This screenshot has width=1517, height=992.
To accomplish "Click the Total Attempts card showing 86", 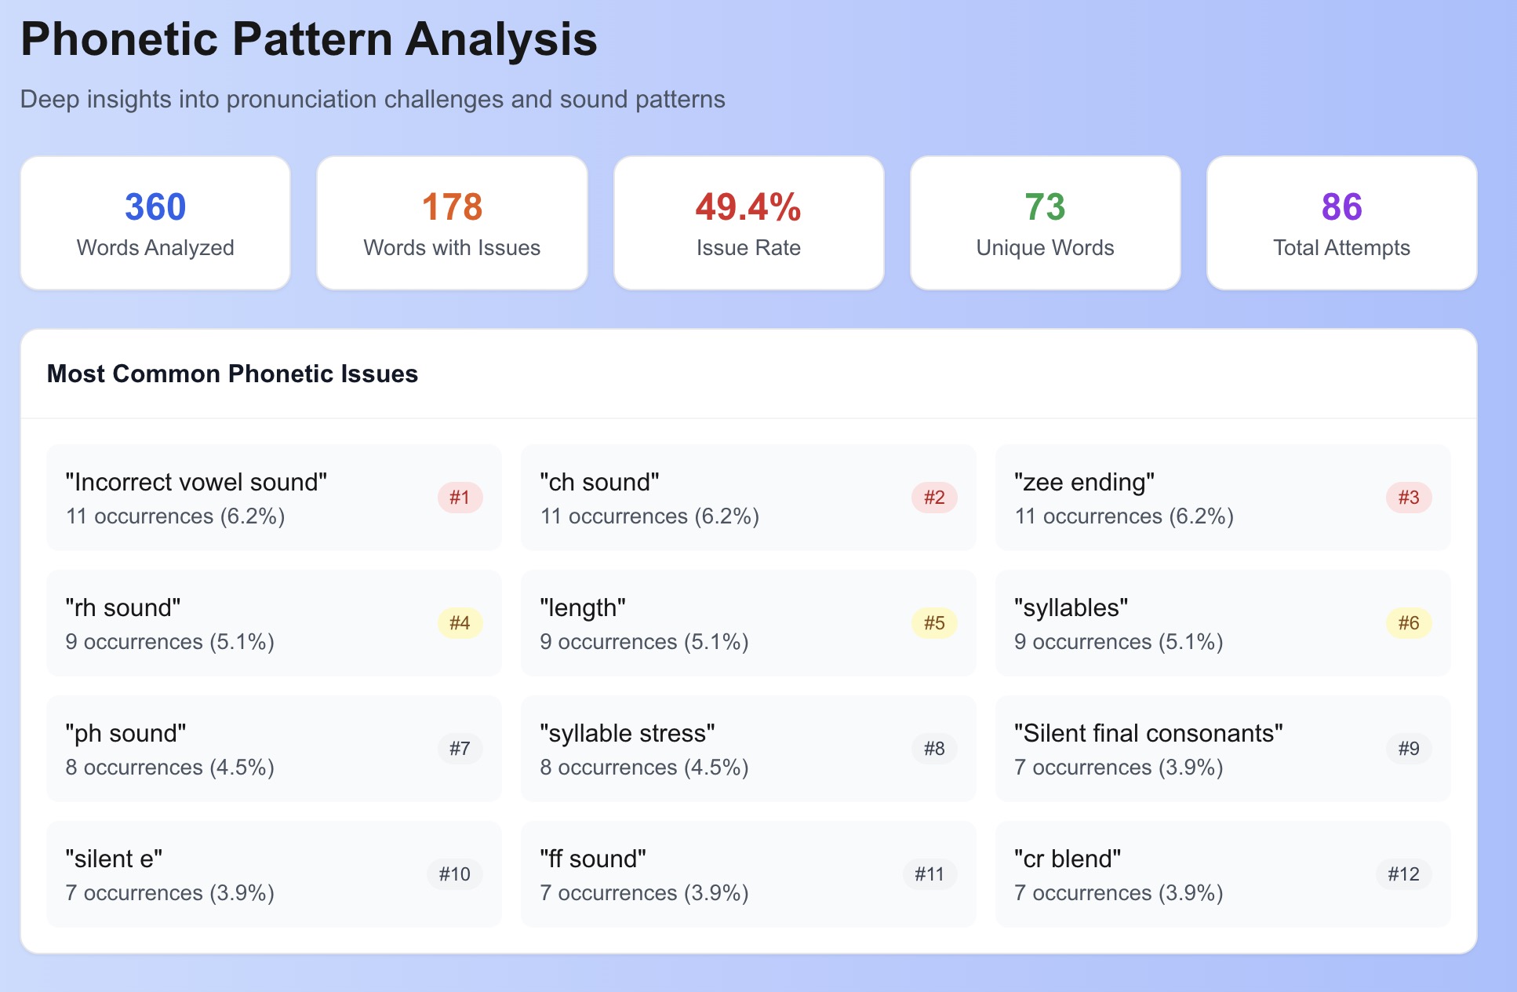I will coord(1341,222).
